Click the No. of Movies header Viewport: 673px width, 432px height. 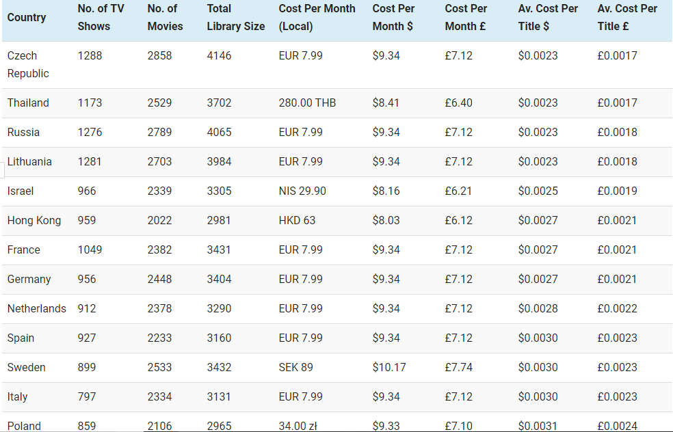(x=166, y=18)
